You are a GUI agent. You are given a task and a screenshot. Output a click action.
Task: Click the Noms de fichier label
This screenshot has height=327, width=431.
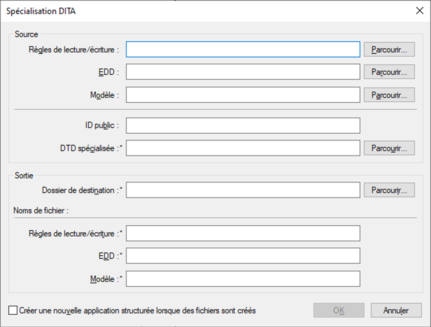click(41, 210)
